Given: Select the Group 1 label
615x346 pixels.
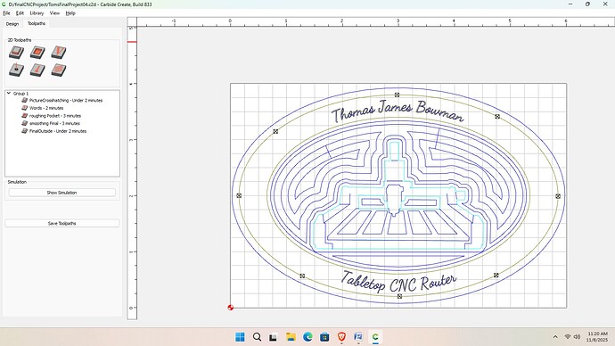Looking at the screenshot, I should tap(20, 94).
